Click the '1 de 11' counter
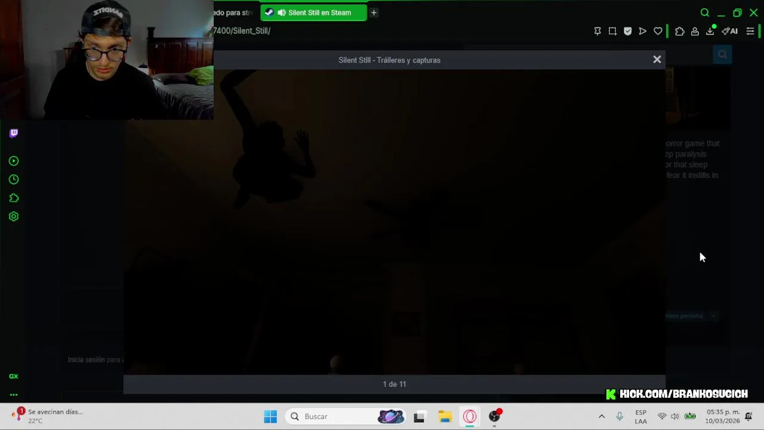Viewport: 764px width, 430px height. tap(395, 384)
